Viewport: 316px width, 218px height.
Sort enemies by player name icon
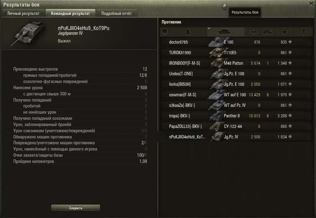pos(188,32)
